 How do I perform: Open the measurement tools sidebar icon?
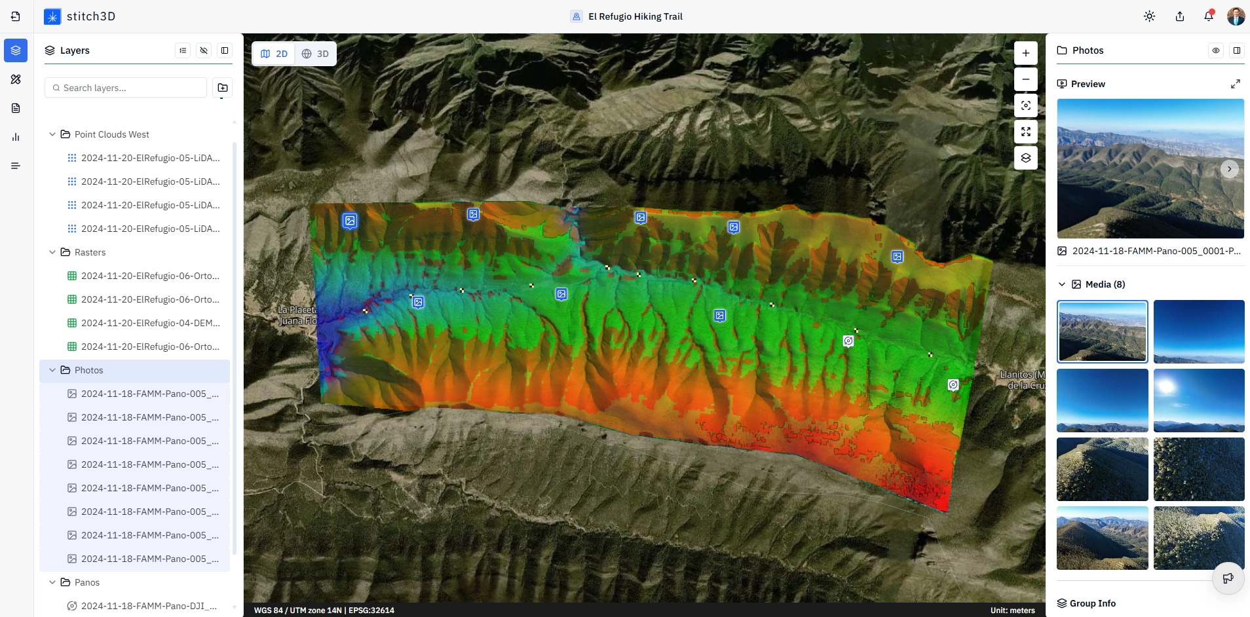(16, 79)
